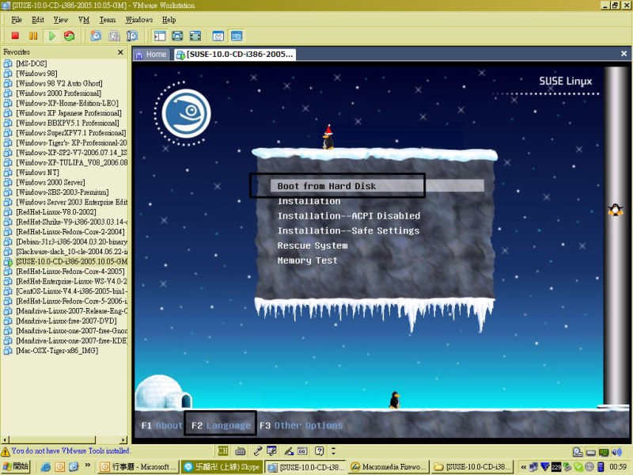Click the [Debian-31r3-i386-2004.03.20-binary favorite

(x=71, y=241)
